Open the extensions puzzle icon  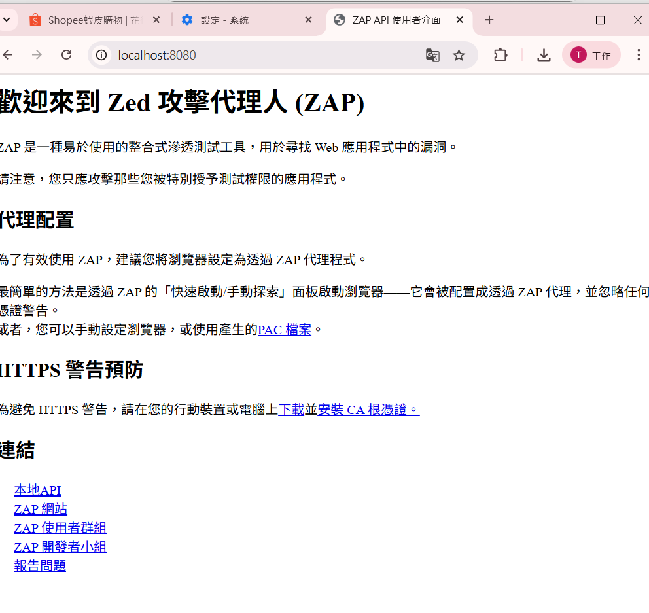pos(500,55)
